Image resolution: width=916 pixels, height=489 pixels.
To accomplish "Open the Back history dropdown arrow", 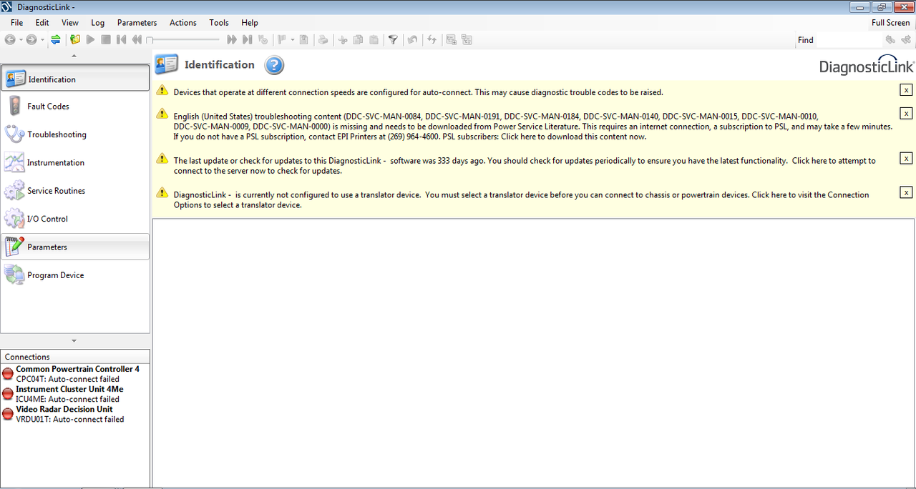I will point(20,40).
